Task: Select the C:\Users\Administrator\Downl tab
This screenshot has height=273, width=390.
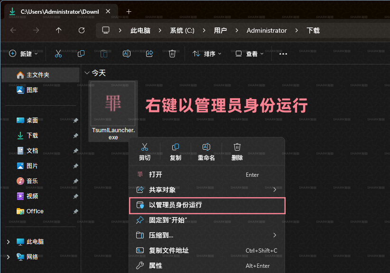Action: pyautogui.click(x=60, y=12)
